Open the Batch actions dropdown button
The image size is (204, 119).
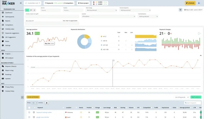pyautogui.click(x=196, y=97)
